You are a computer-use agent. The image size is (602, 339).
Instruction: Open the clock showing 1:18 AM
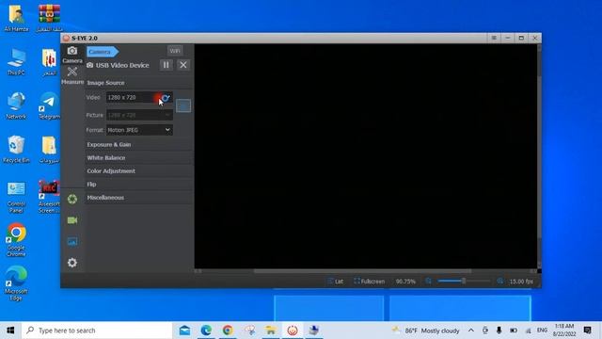tap(564, 331)
